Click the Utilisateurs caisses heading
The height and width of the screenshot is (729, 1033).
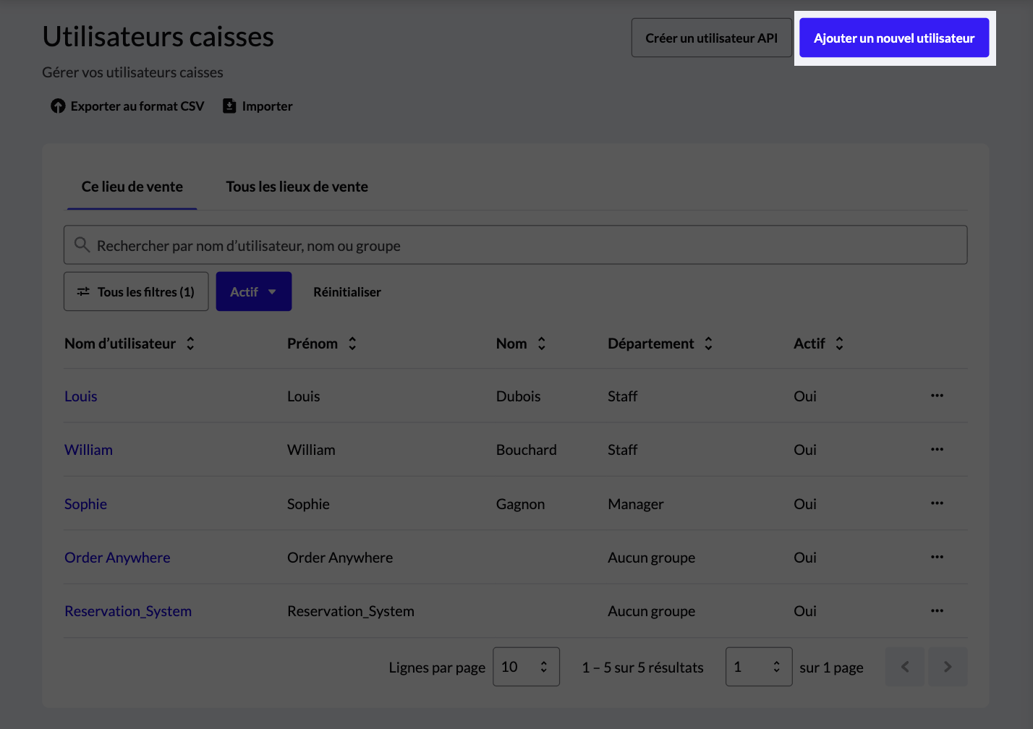click(x=158, y=37)
